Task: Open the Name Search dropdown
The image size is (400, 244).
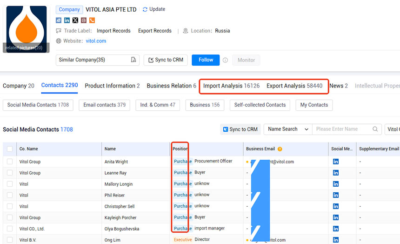Action: point(288,129)
